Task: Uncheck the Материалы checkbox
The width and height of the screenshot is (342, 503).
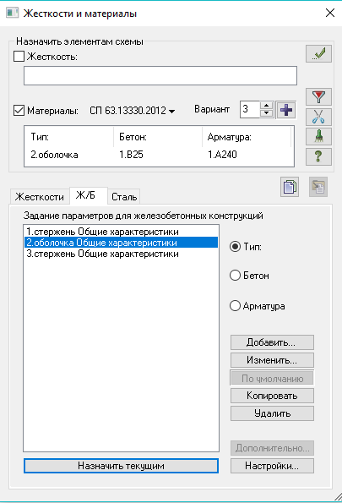Action: pyautogui.click(x=19, y=111)
